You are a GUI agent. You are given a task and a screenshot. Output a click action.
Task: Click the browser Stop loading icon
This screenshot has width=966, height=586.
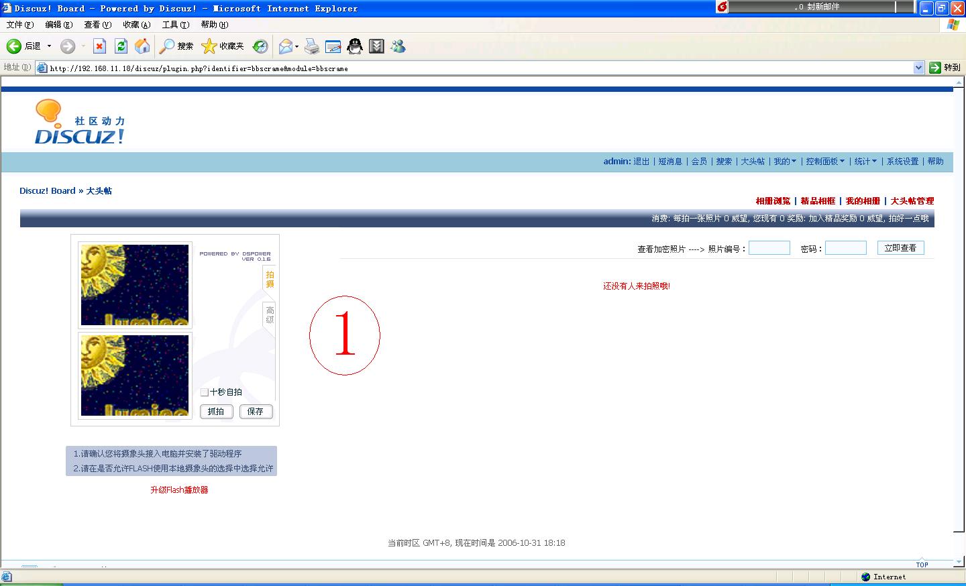[x=99, y=46]
